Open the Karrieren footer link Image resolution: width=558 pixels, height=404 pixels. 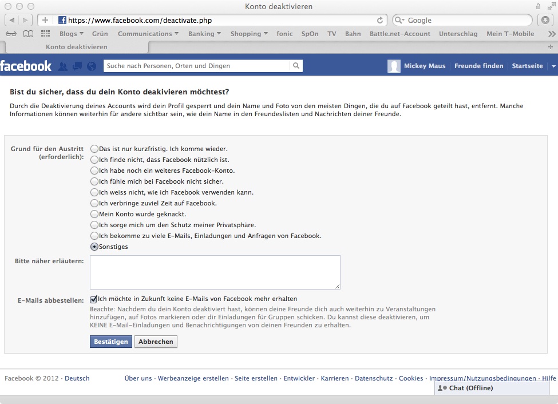click(335, 378)
